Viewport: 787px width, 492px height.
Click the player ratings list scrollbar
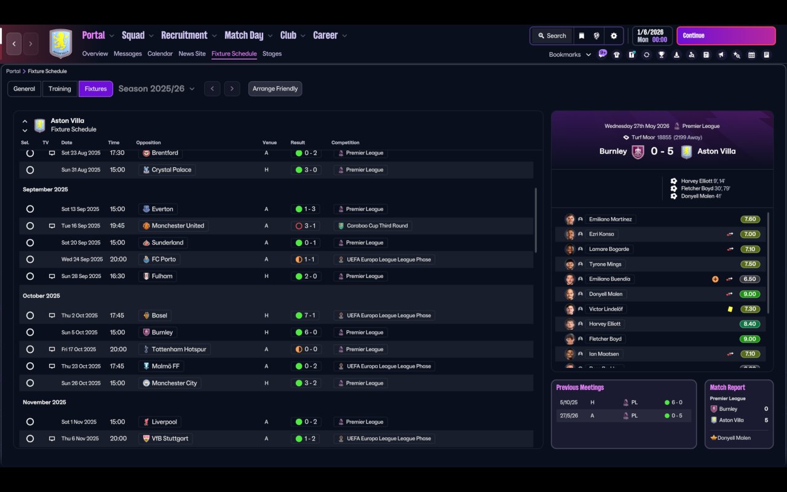(769, 263)
